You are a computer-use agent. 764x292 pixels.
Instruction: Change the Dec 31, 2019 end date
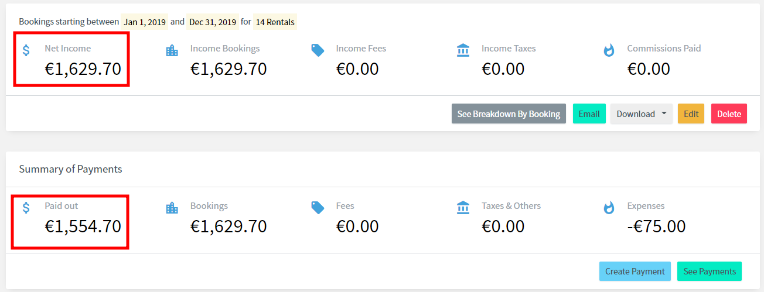click(x=213, y=22)
